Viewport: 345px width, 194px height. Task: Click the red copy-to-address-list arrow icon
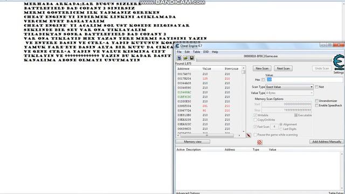249,135
